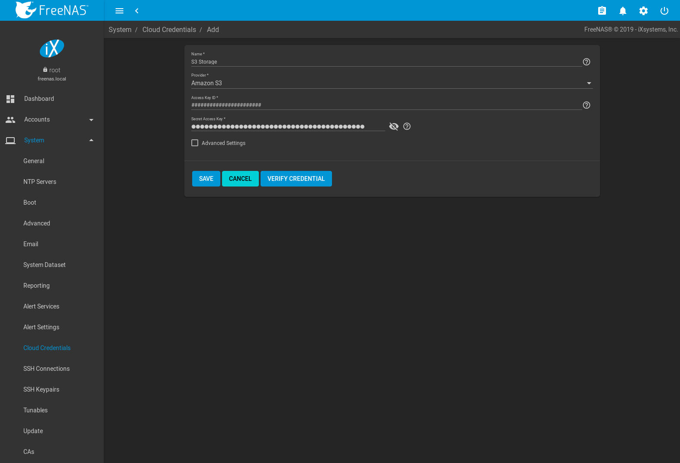Open the Provider dropdown Amazon S3
Screen dimensions: 680x463
point(392,83)
